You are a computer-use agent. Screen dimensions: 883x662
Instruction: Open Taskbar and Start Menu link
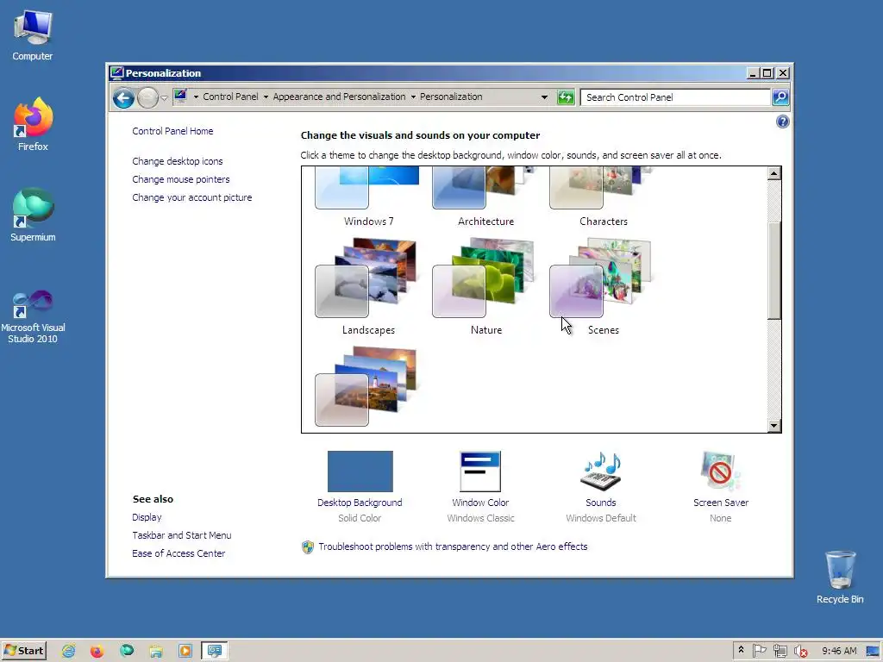coord(182,535)
